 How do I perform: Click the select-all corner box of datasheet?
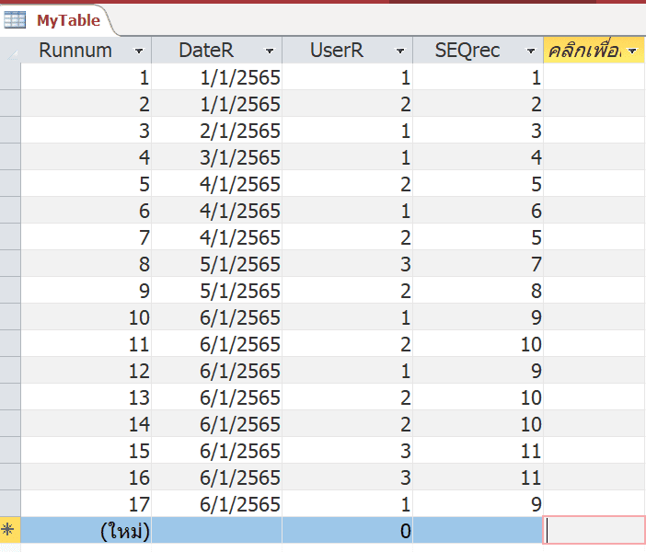click(x=10, y=51)
